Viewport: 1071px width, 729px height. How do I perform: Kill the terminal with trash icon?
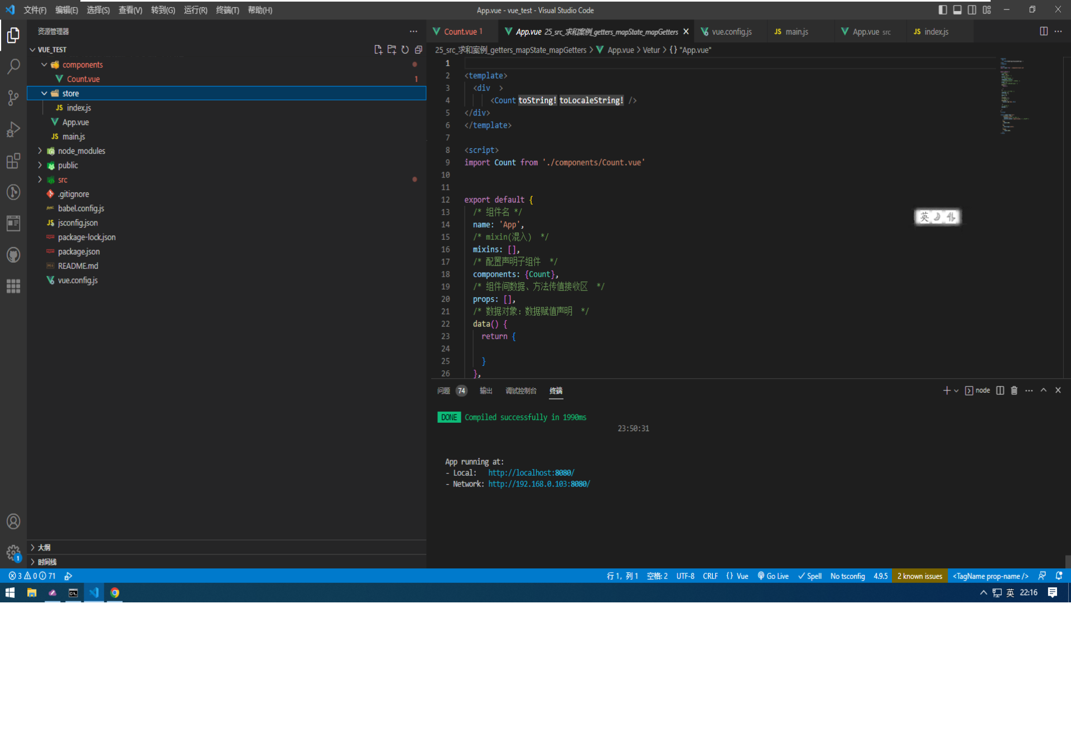tap(1014, 390)
